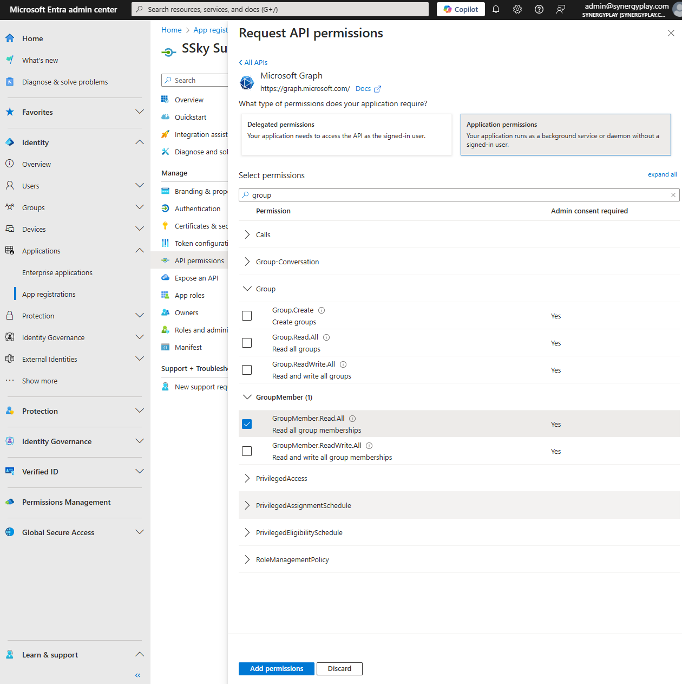682x684 pixels.
Task: Select the Delegated permissions card
Action: [x=346, y=134]
